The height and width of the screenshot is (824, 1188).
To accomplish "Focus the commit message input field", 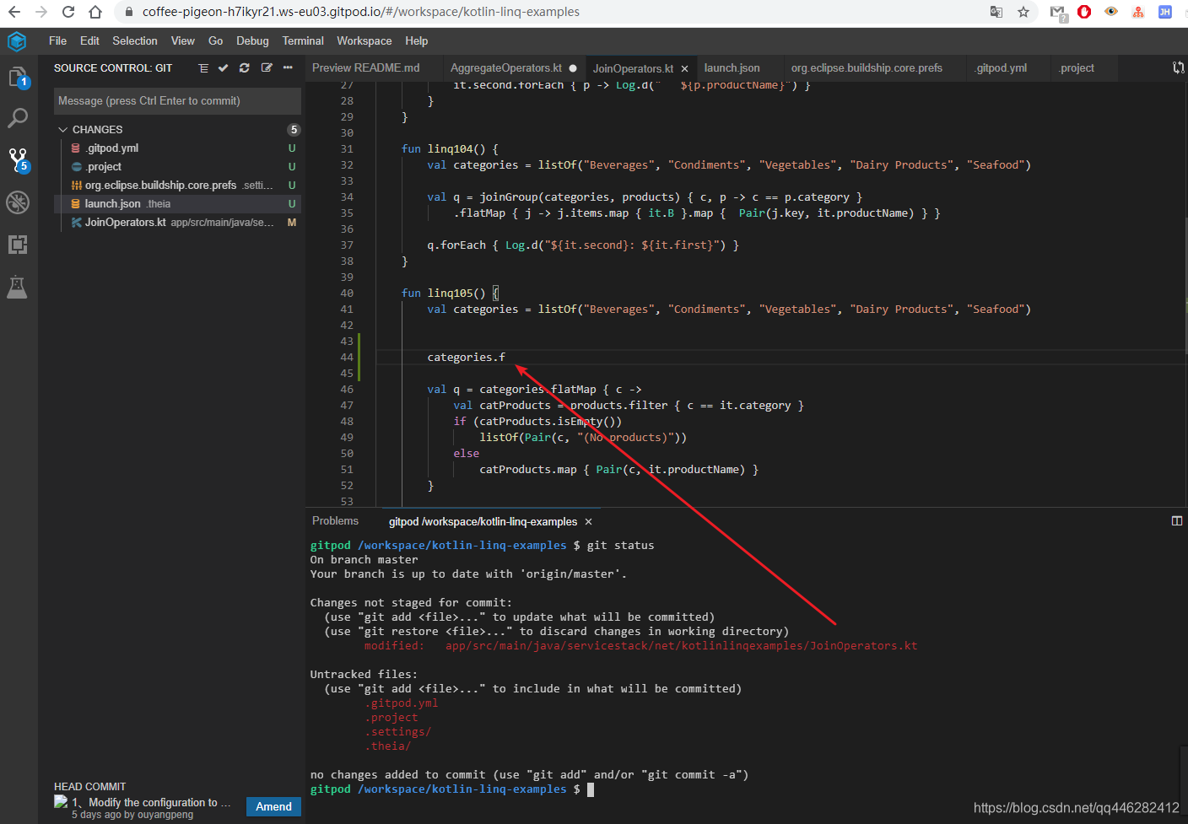I will click(x=177, y=101).
